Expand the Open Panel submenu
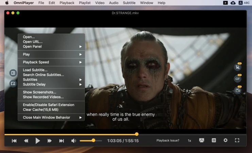 [x=51, y=47]
